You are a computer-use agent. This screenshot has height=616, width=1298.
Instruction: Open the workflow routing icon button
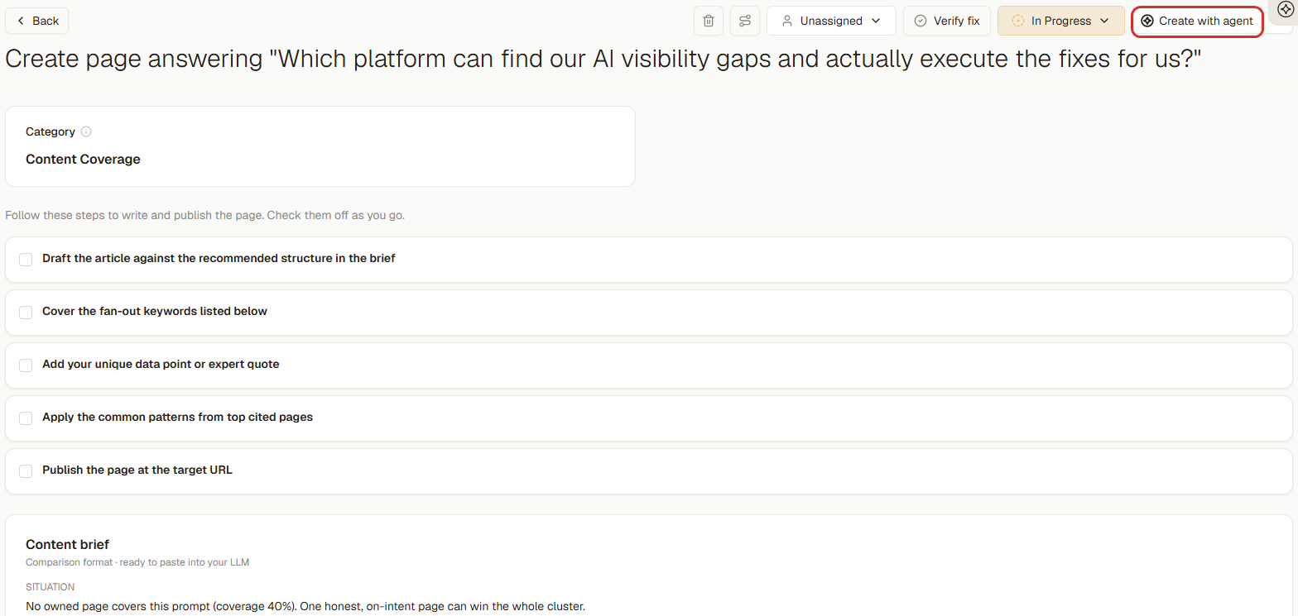(745, 21)
